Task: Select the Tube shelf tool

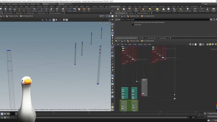Action: click(x=5, y=10)
